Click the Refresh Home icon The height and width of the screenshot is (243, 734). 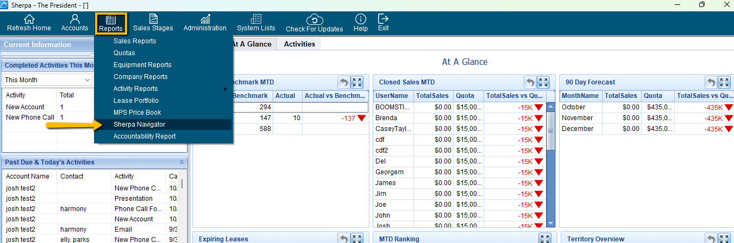click(x=29, y=19)
